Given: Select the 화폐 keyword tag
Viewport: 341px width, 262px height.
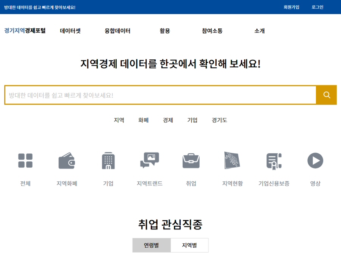Looking at the screenshot, I should pos(143,120).
